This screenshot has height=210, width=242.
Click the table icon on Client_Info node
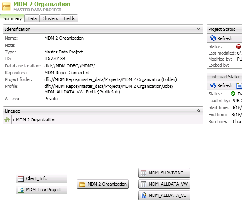coord(21,178)
